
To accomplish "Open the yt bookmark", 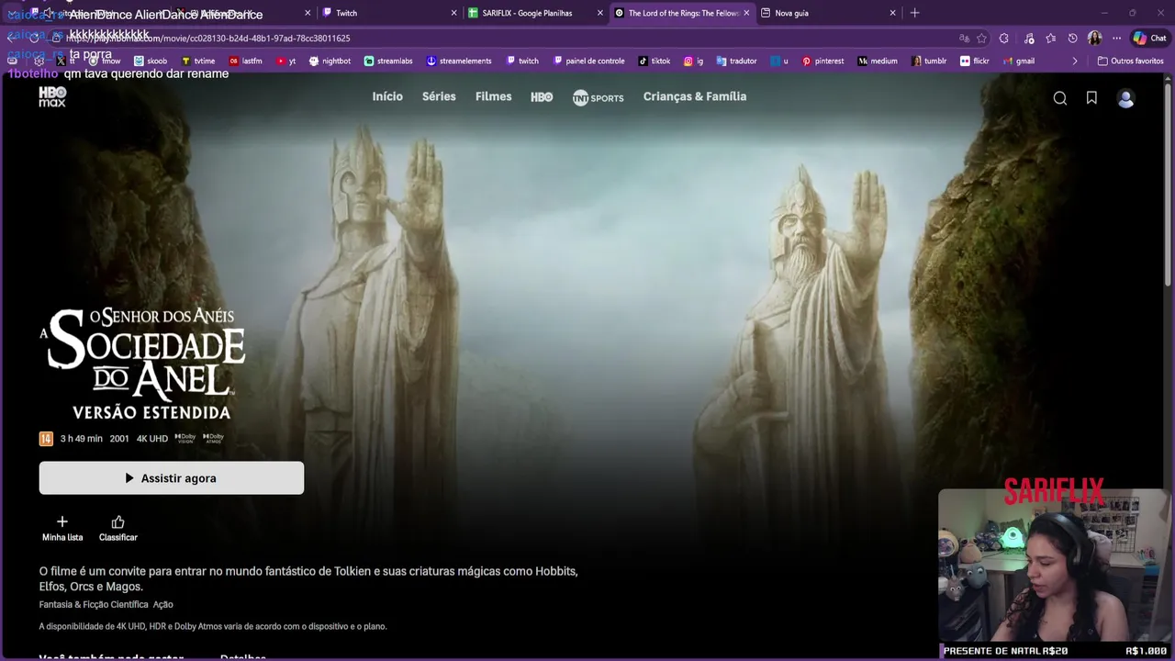I will (286, 62).
